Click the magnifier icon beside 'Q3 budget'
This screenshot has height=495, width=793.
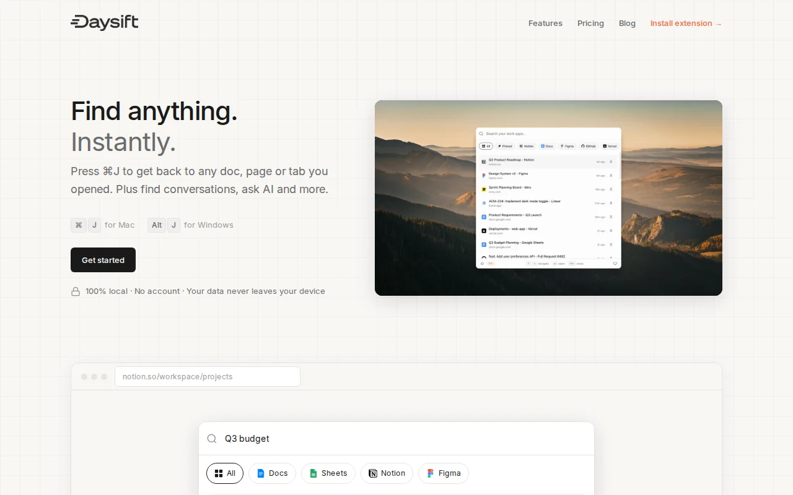click(212, 439)
